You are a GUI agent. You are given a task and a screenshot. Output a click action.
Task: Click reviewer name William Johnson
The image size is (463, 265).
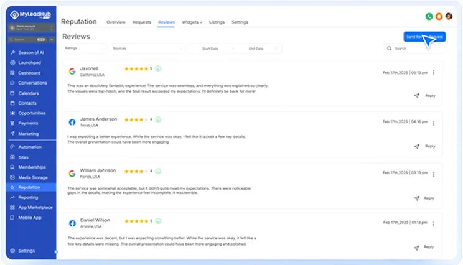98,170
